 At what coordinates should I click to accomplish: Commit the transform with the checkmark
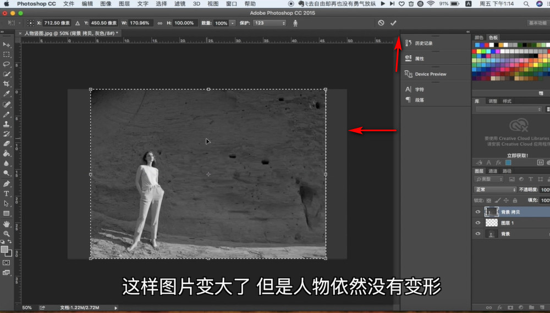[x=393, y=23]
